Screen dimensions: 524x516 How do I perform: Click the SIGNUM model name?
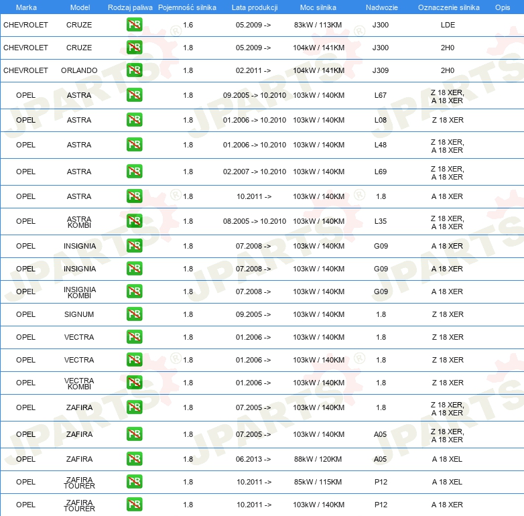[79, 314]
